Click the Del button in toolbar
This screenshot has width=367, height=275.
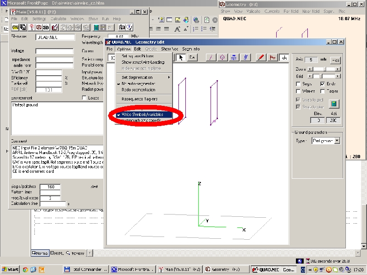(x=192, y=57)
